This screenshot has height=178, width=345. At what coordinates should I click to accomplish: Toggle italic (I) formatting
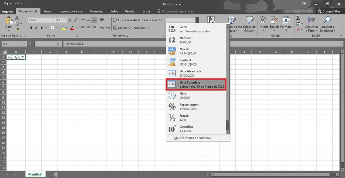(36, 28)
